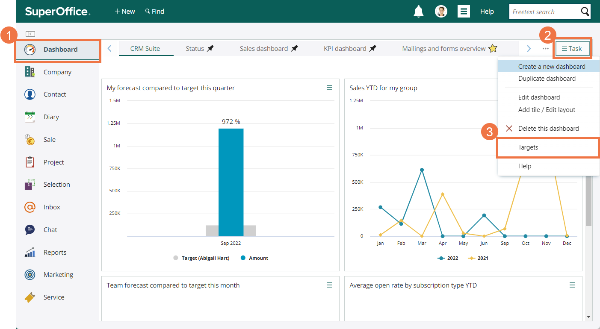
Task: Click the Dashboard gauge icon
Action: point(30,50)
